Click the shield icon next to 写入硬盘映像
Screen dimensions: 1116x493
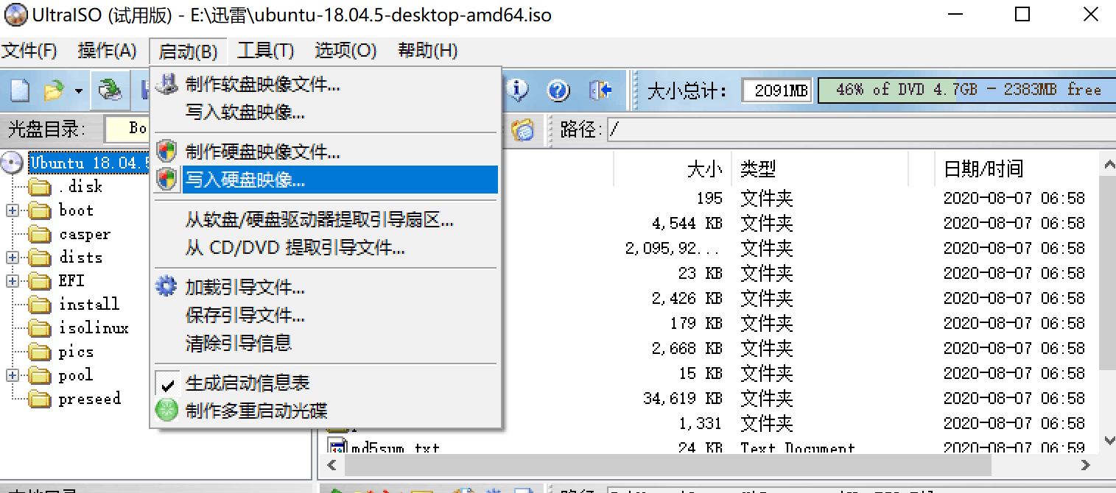pyautogui.click(x=168, y=179)
